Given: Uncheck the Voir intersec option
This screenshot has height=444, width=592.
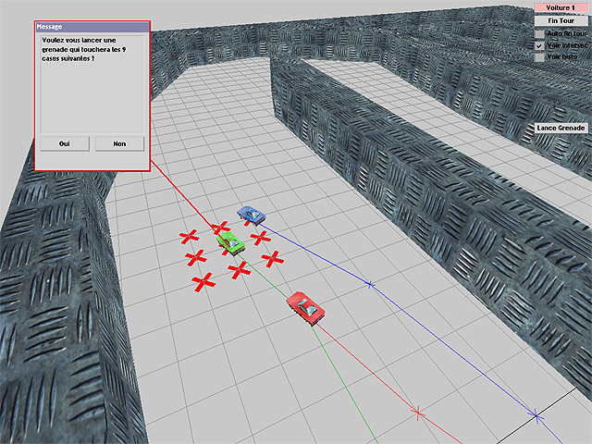Looking at the screenshot, I should click(539, 44).
